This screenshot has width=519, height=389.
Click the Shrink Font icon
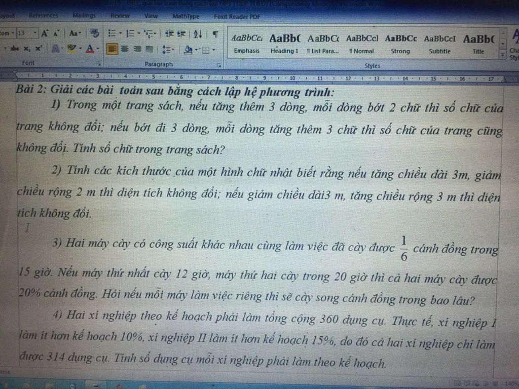(x=56, y=33)
